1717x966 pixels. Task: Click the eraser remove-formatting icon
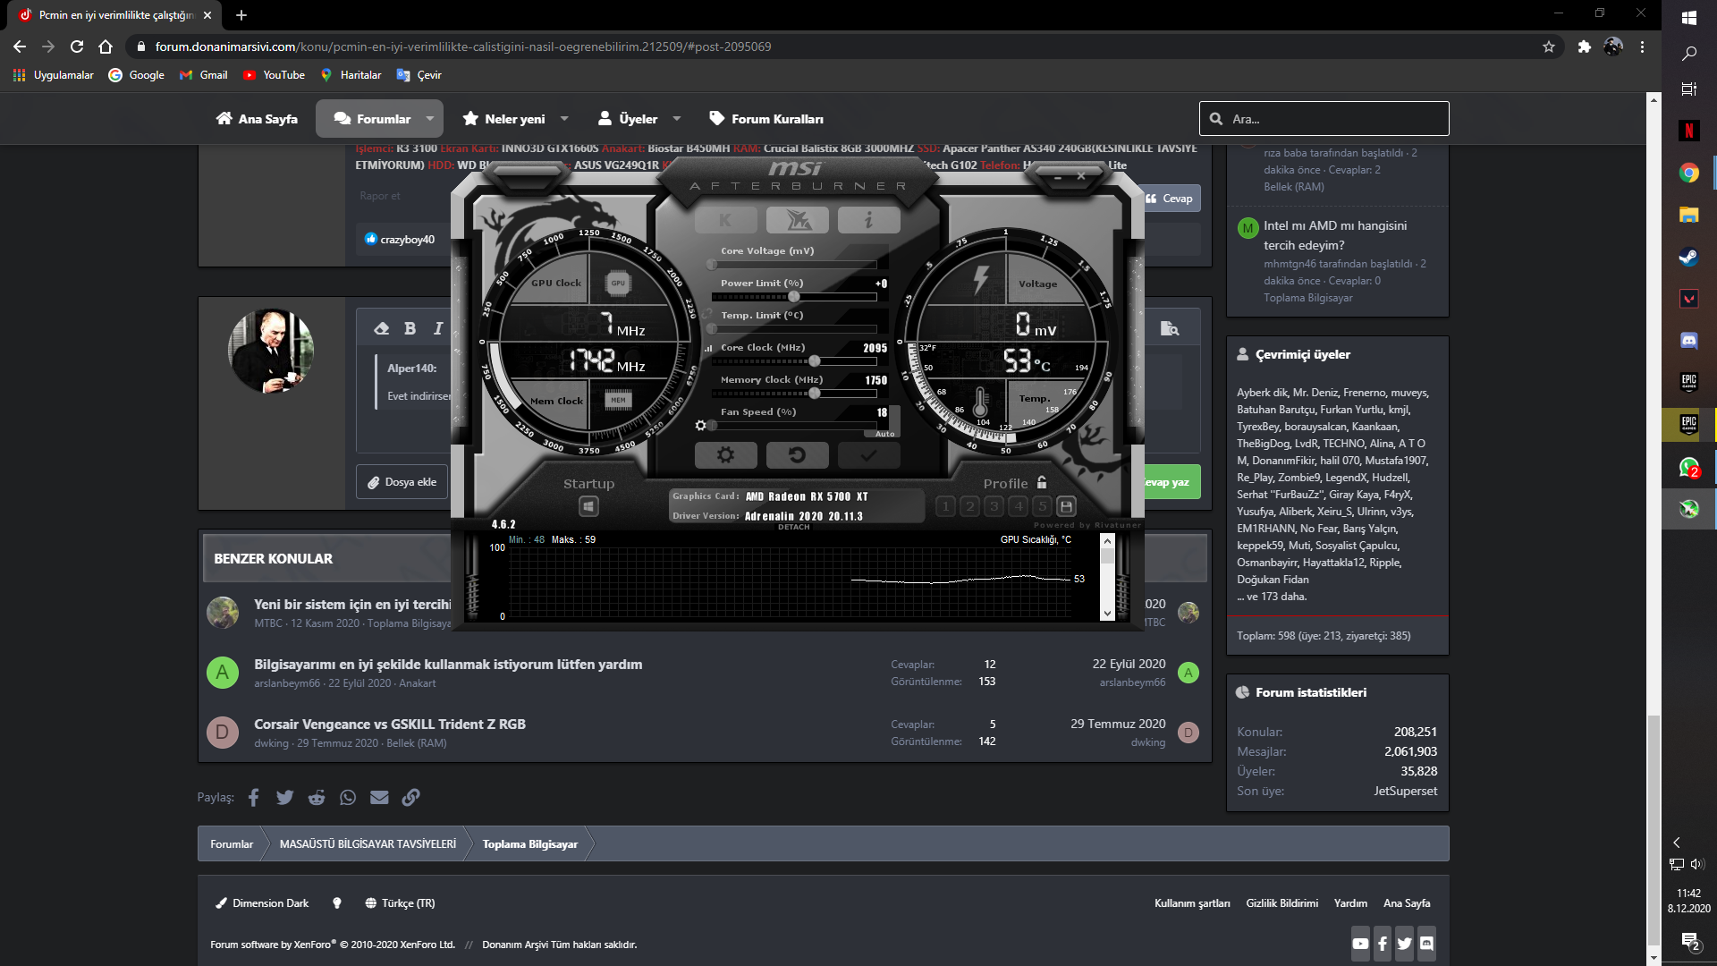tap(382, 328)
